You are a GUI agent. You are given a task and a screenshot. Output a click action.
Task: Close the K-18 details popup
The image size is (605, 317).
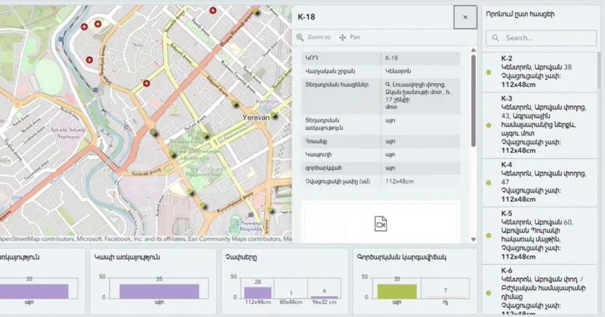465,17
